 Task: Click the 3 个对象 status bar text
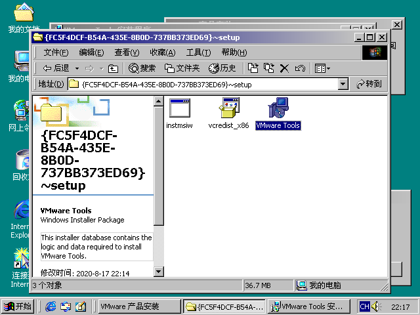tap(47, 285)
